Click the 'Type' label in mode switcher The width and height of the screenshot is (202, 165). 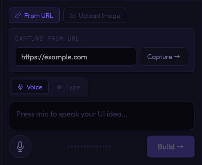73,87
